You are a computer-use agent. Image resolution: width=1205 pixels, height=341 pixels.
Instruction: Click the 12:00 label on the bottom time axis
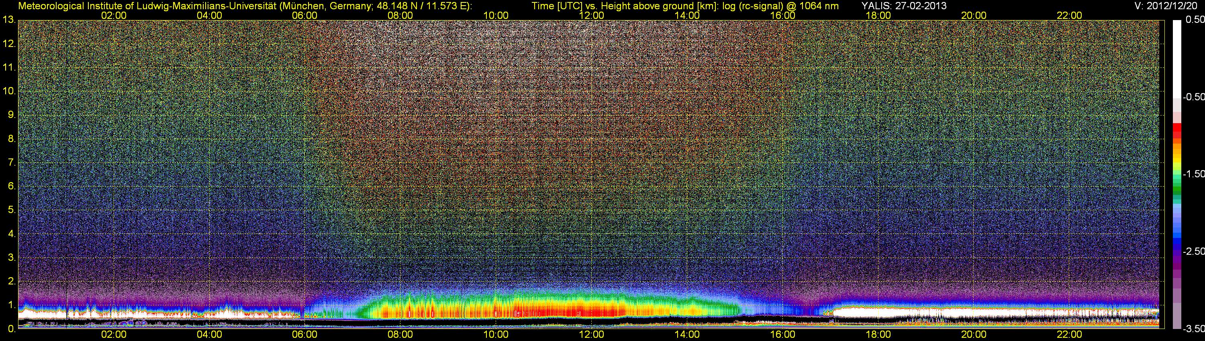(592, 335)
